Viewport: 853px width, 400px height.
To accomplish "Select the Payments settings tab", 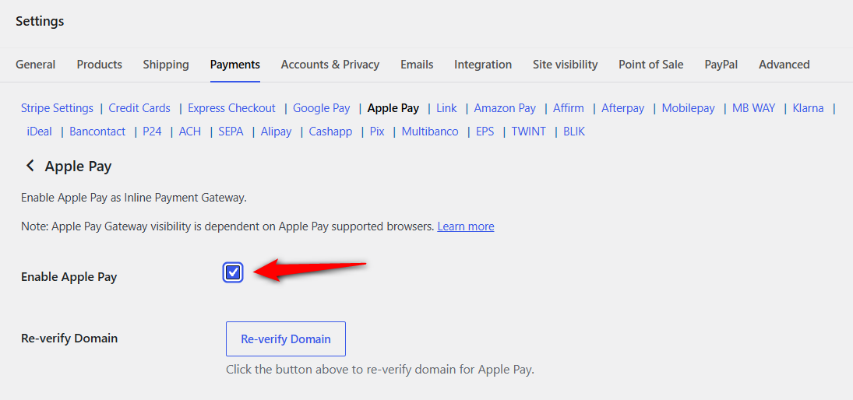I will pyautogui.click(x=235, y=65).
